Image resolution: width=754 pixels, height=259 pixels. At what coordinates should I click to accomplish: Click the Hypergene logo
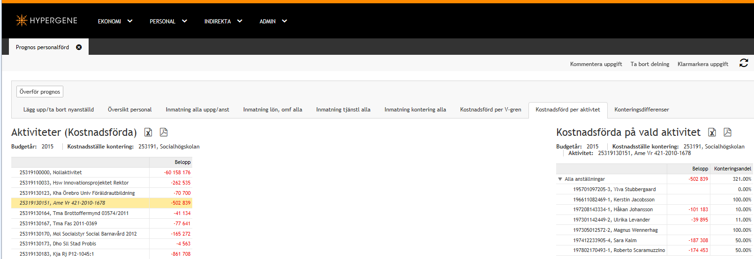(x=46, y=20)
